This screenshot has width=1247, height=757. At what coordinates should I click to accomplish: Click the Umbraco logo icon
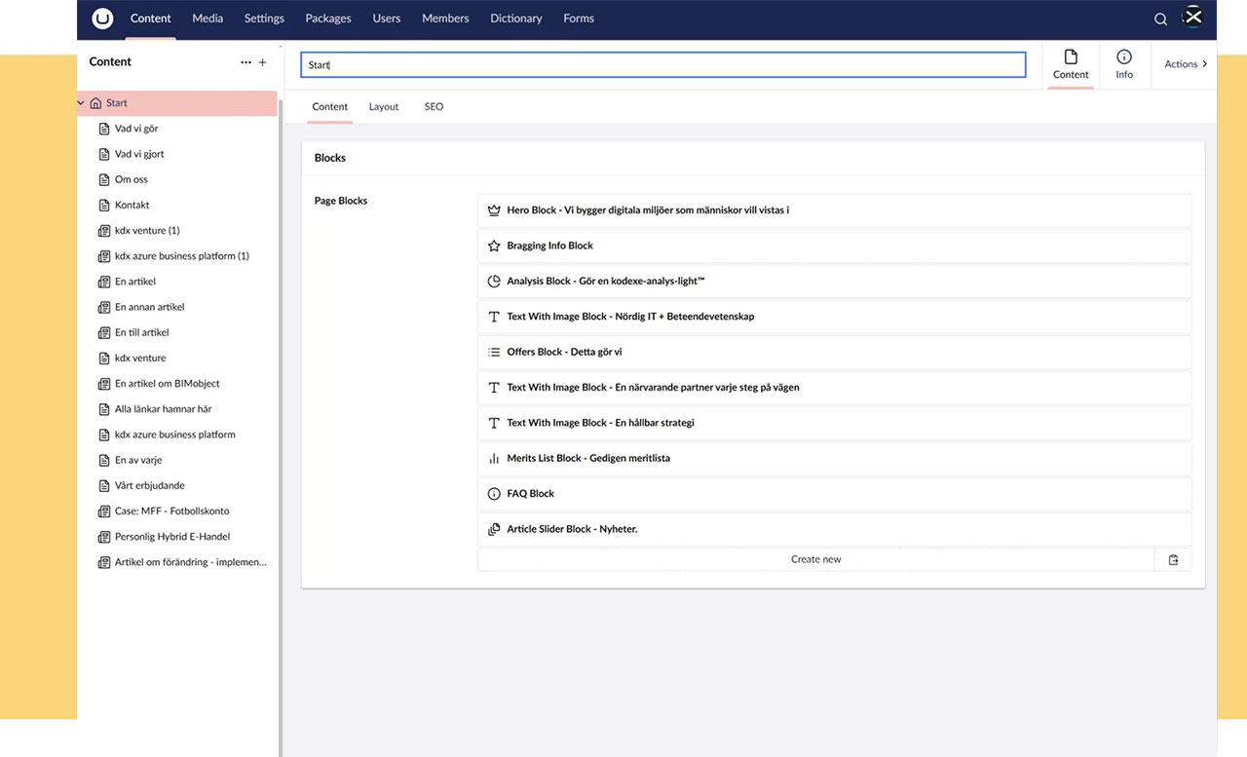(102, 19)
